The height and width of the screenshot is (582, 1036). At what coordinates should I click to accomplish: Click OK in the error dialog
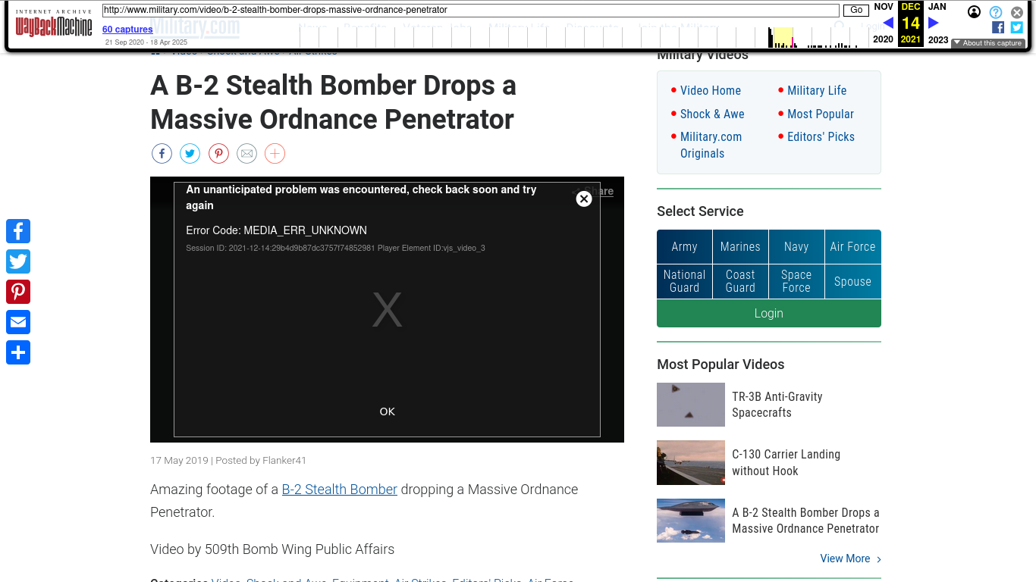[388, 411]
